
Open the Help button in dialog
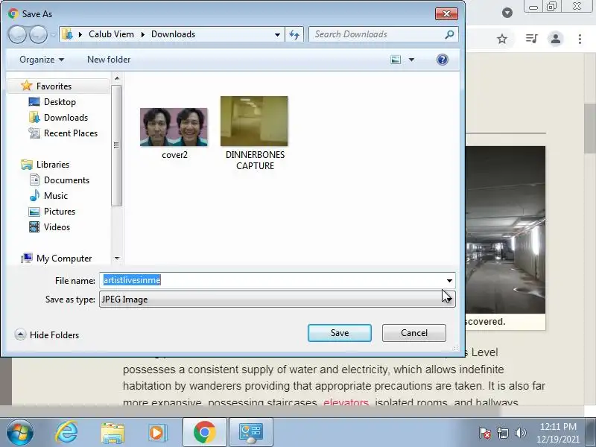tap(442, 60)
